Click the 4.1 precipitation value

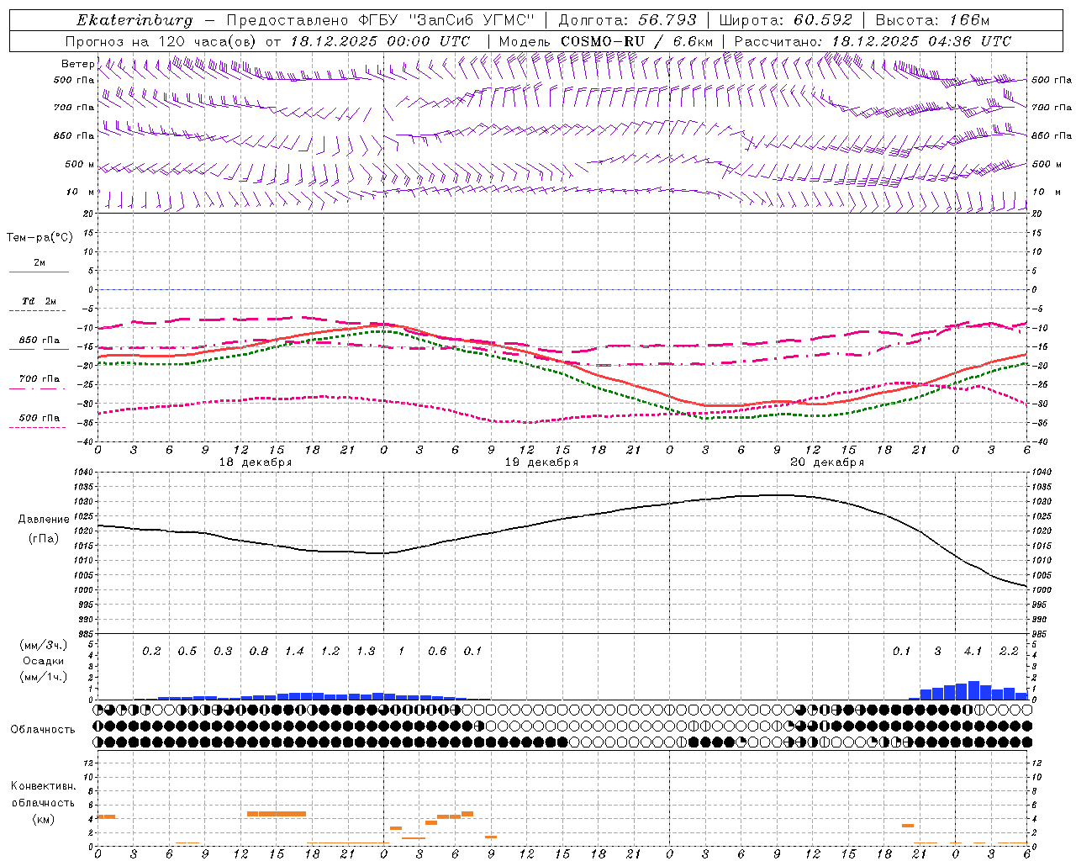coord(973,651)
